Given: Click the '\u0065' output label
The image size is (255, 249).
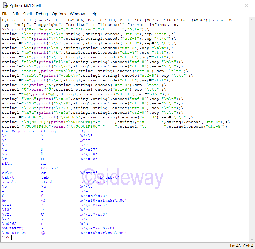Looking at the screenshot, I should click(x=9, y=224).
